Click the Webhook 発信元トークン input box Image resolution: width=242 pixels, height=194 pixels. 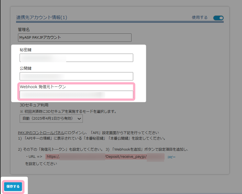(x=76, y=95)
